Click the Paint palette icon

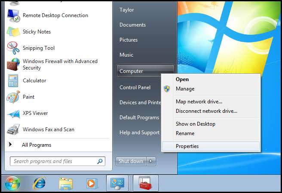(13, 97)
